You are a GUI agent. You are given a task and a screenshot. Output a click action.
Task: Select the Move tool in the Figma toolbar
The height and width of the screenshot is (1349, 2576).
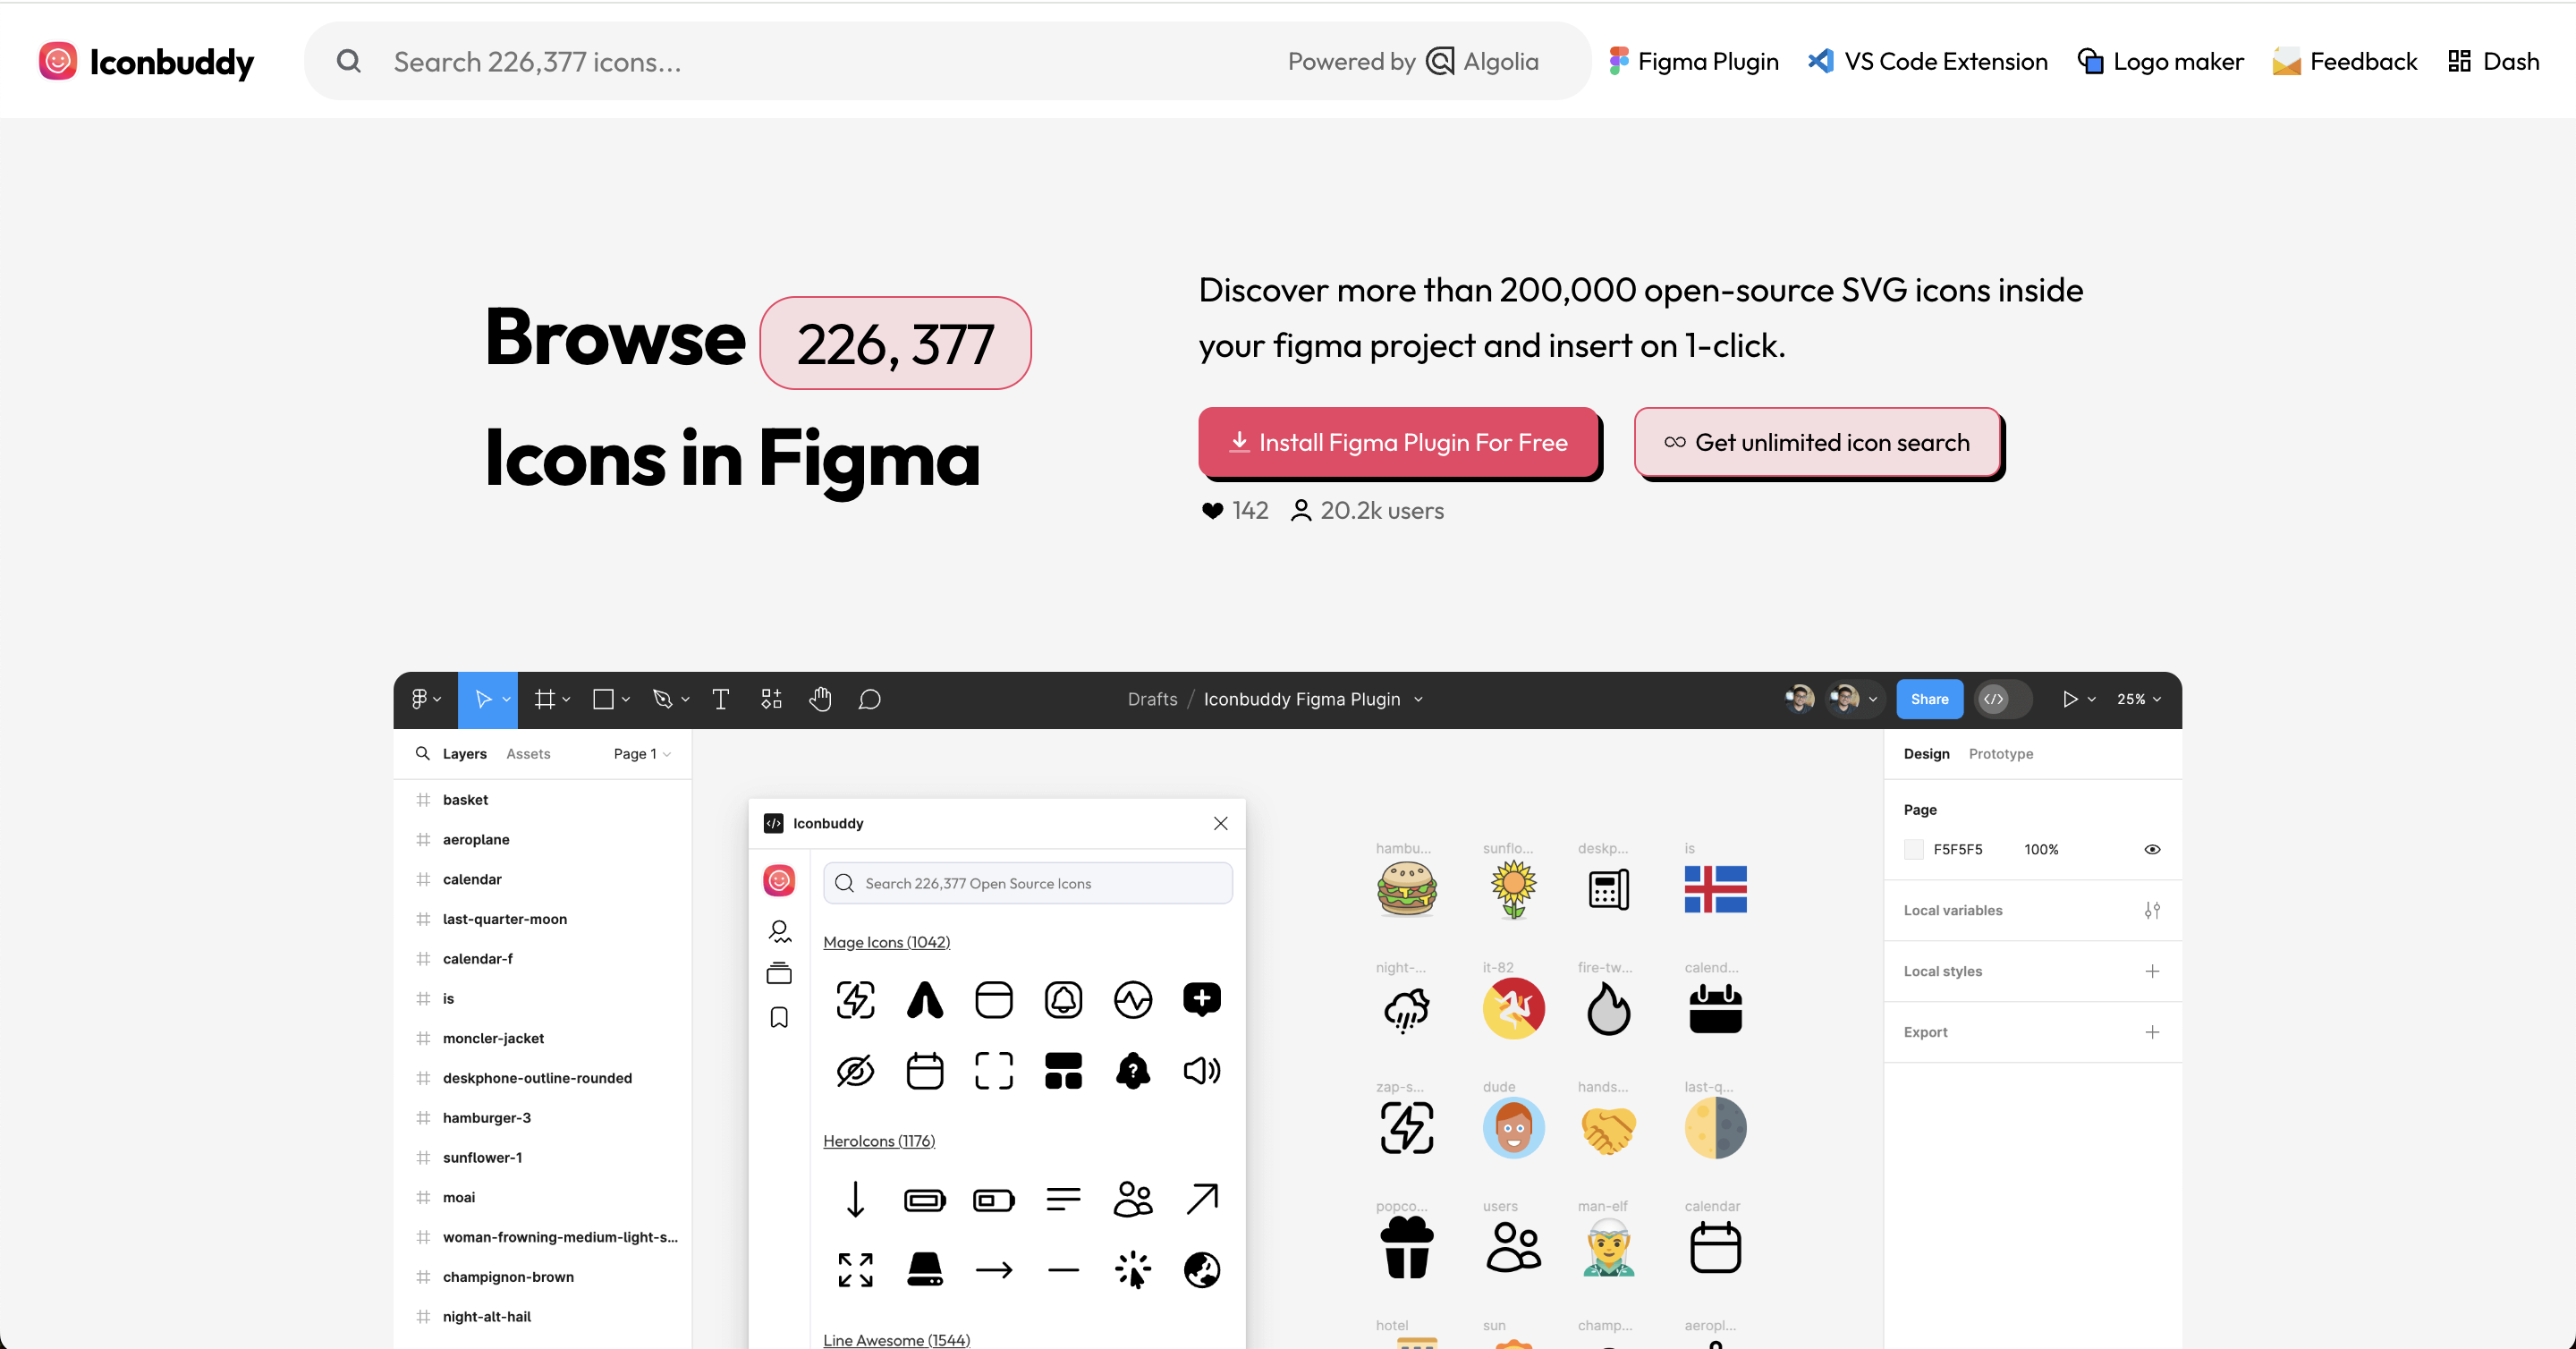pos(483,699)
